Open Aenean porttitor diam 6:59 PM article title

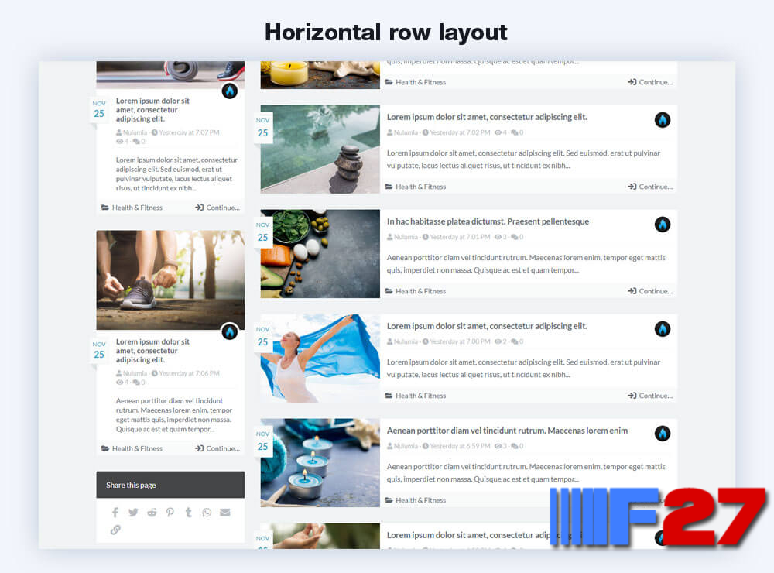click(x=507, y=431)
